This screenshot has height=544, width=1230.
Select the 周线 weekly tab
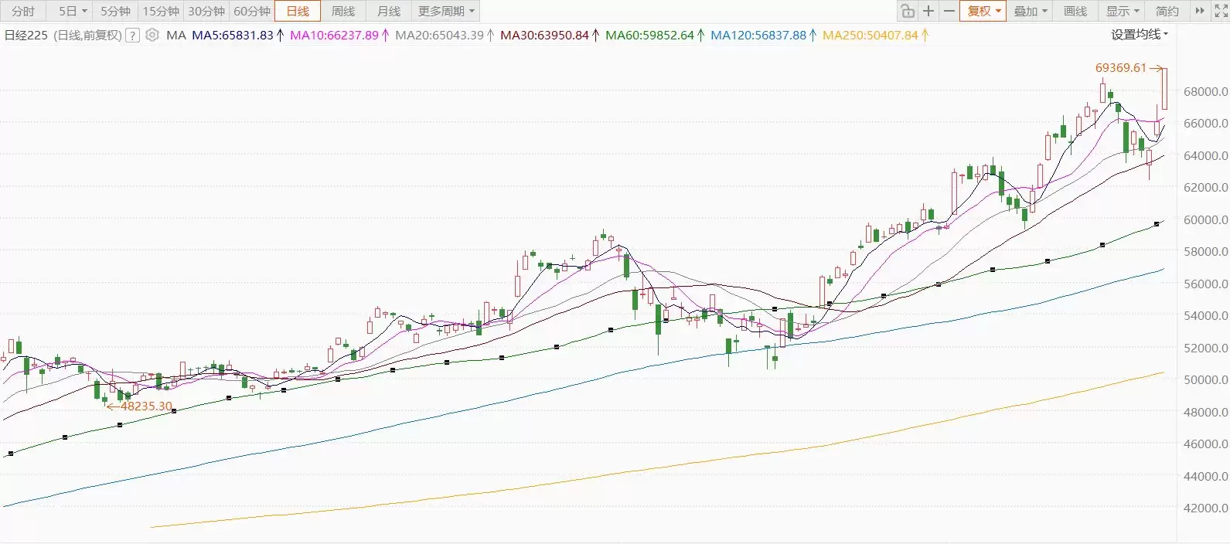coord(343,11)
